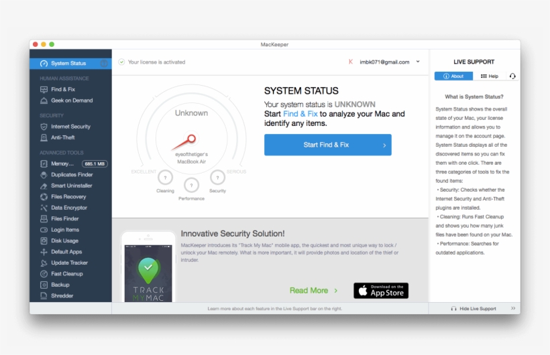Switch to the About tab
Viewport: 550px width, 355px height.
(453, 76)
